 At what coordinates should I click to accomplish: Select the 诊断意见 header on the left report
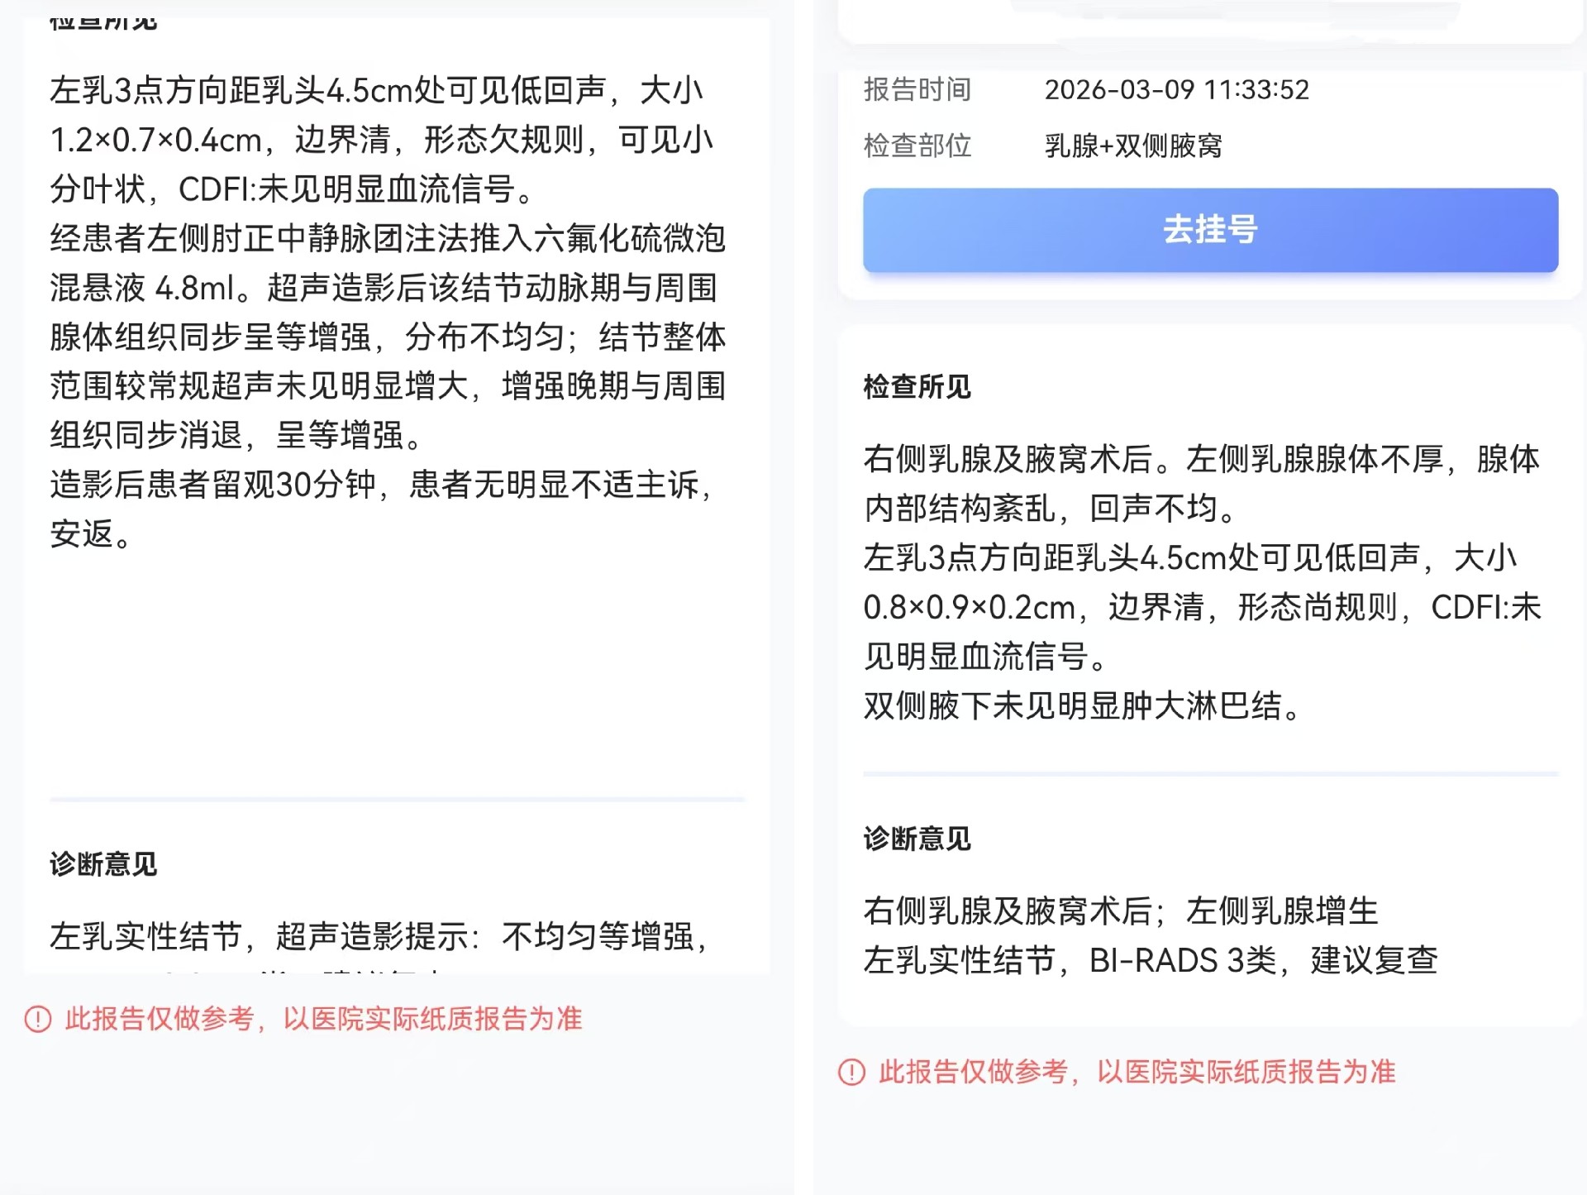click(x=102, y=865)
